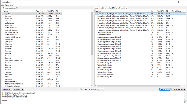Select chrome.exe with PID 12956
The height and width of the screenshot is (104, 187).
[x=32, y=53]
